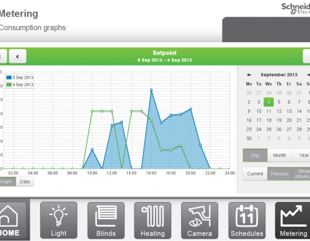Click the 16:00 peak data point
The height and width of the screenshot is (241, 310).
pos(151,90)
